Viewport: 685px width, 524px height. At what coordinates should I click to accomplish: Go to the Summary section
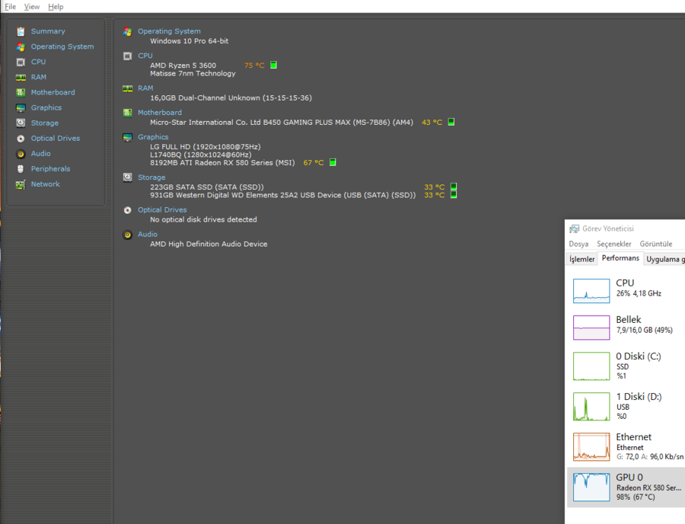pyautogui.click(x=48, y=31)
